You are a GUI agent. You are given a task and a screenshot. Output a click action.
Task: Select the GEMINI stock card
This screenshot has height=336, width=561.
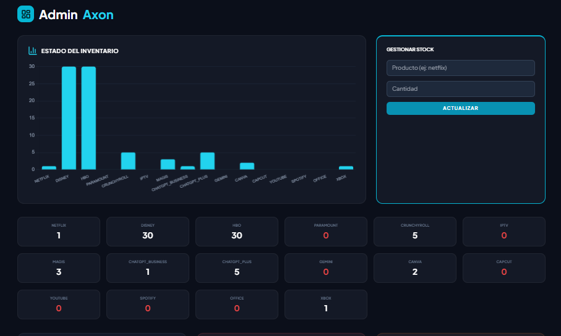(x=326, y=268)
